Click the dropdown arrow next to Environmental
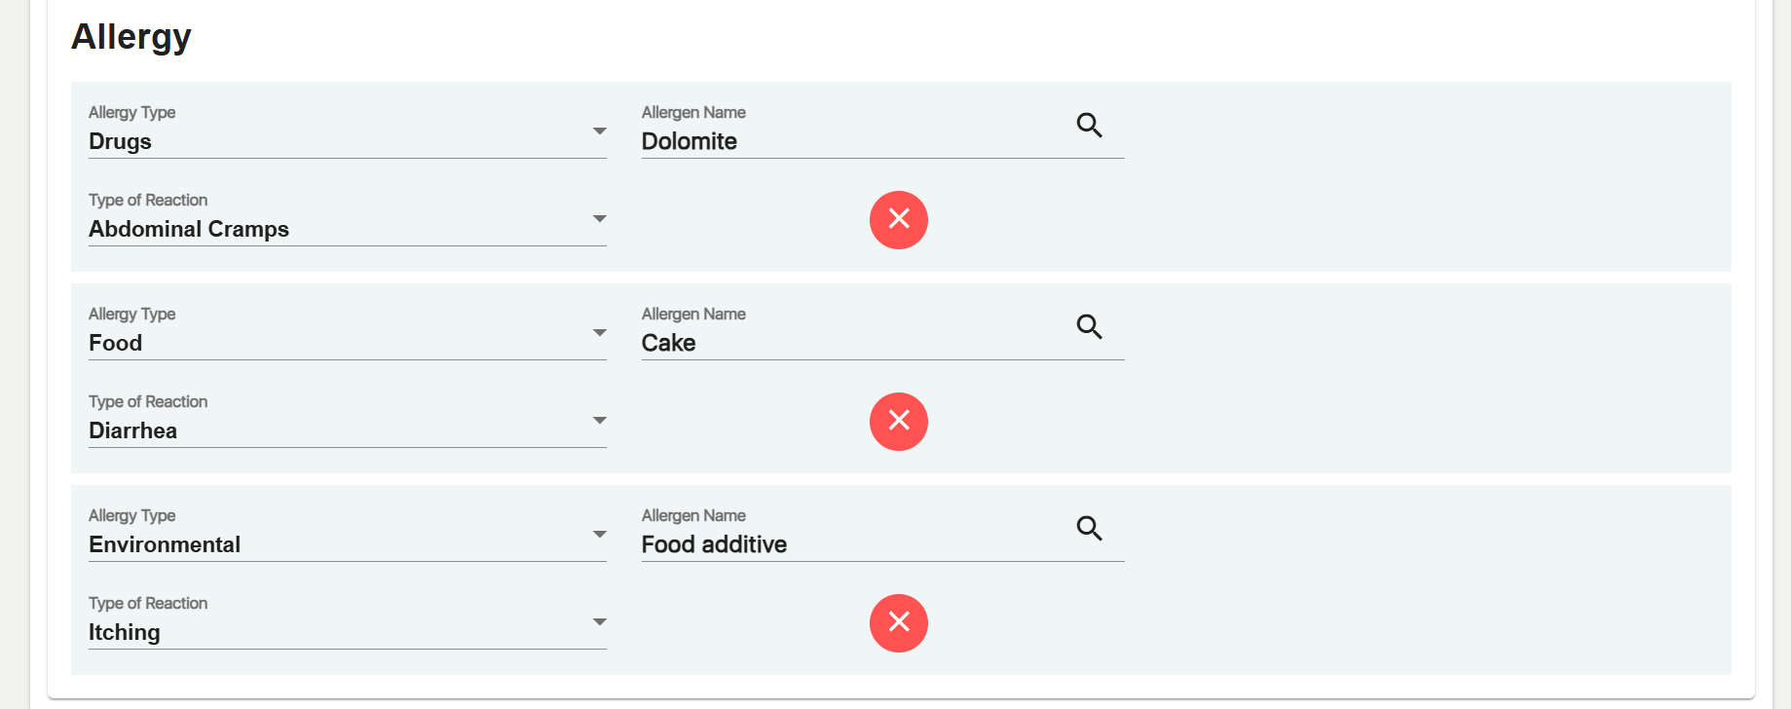 600,535
